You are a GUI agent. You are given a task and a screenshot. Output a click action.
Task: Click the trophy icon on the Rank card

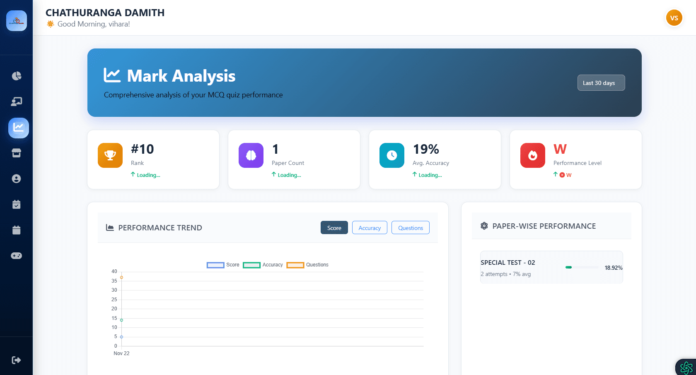[110, 155]
